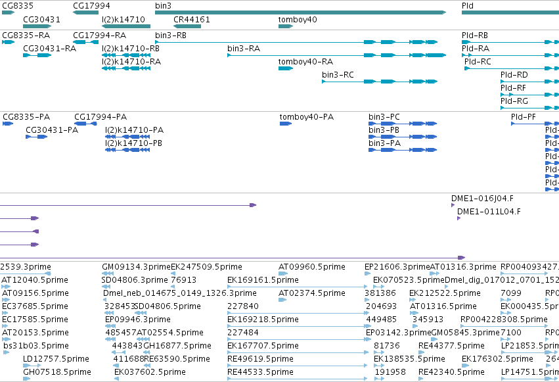Select EST EK169218.5prime

click(263, 320)
